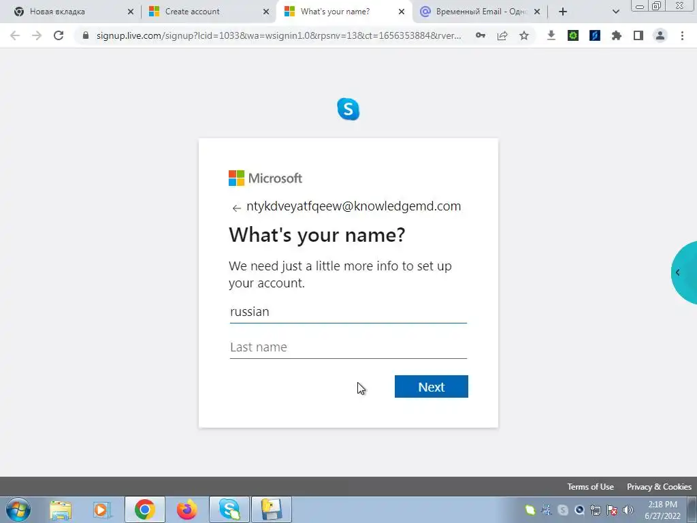Open the tab search dropdown
Viewport: 697px width, 523px height.
coord(615,12)
